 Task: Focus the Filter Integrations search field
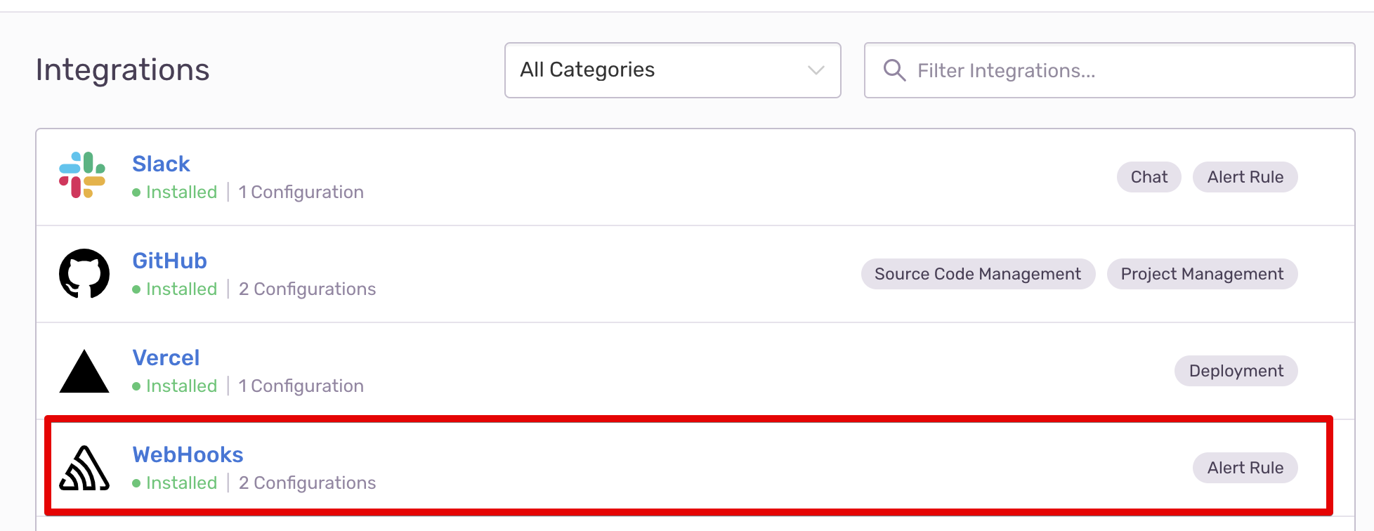coord(1110,70)
